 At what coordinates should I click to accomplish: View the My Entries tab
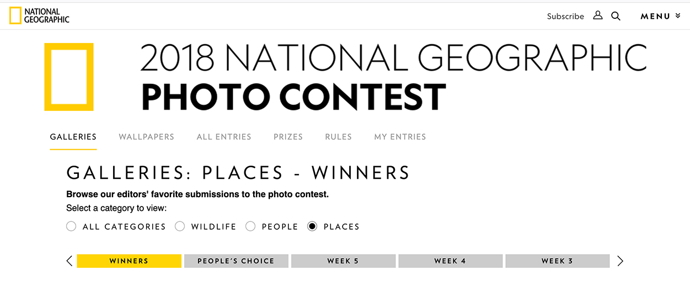pyautogui.click(x=400, y=137)
